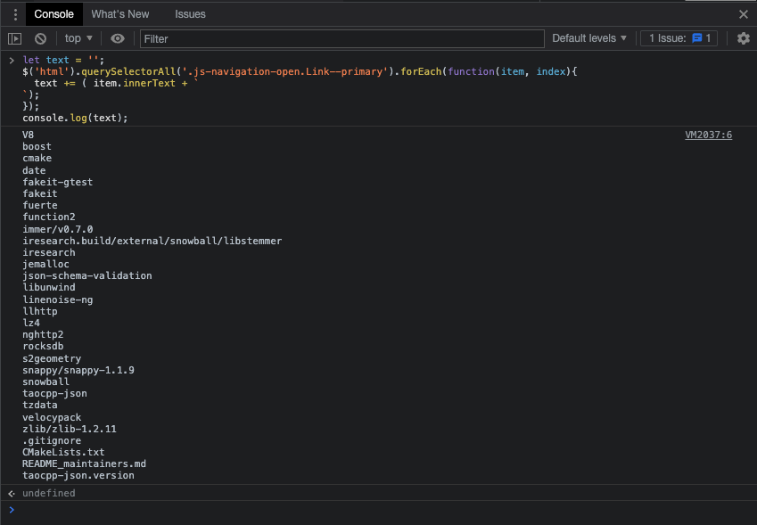Screen dimensions: 757x525
Task: Select the 'fuerte' output line
Action: coord(39,205)
